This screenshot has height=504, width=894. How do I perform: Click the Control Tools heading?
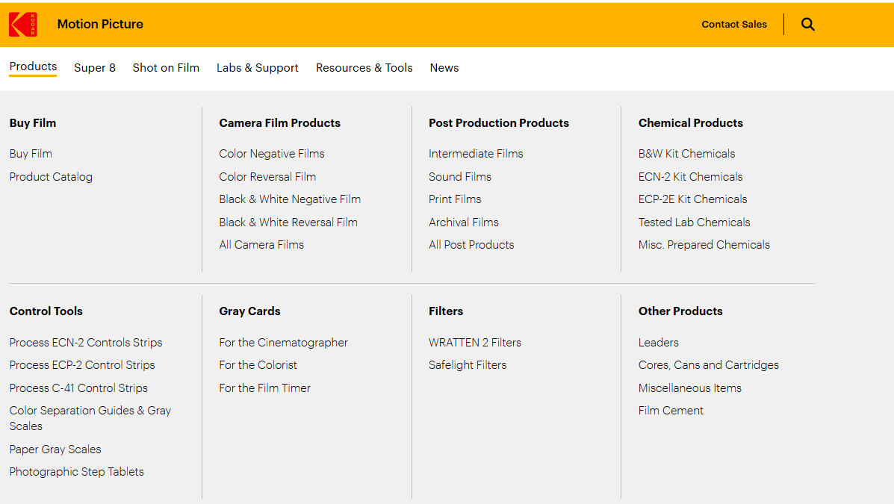pyautogui.click(x=46, y=311)
